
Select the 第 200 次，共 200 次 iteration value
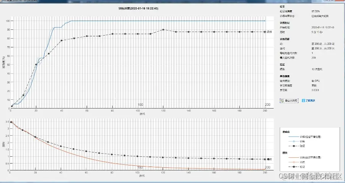click(x=323, y=49)
